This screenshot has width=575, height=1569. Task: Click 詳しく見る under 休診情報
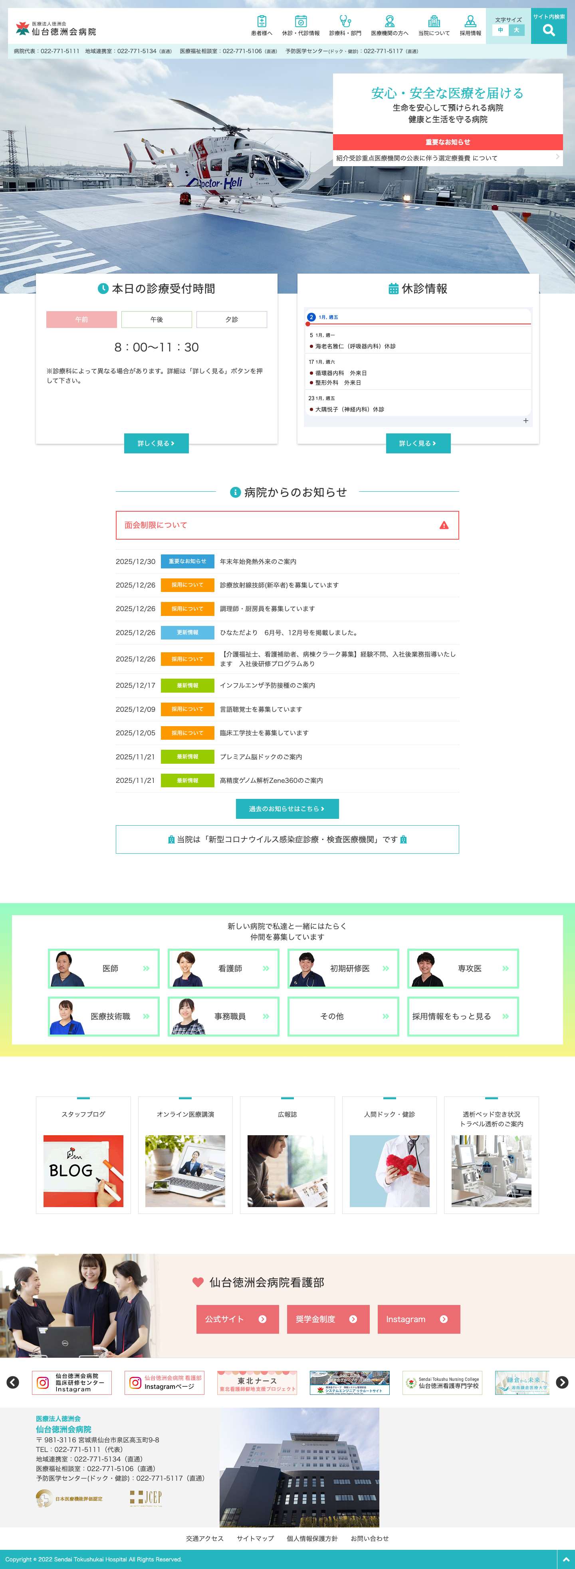[x=418, y=443]
